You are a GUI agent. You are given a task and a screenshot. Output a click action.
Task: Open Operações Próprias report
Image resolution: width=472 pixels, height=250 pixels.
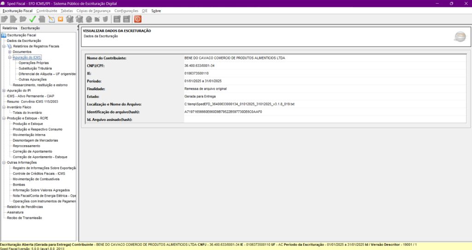click(34, 63)
